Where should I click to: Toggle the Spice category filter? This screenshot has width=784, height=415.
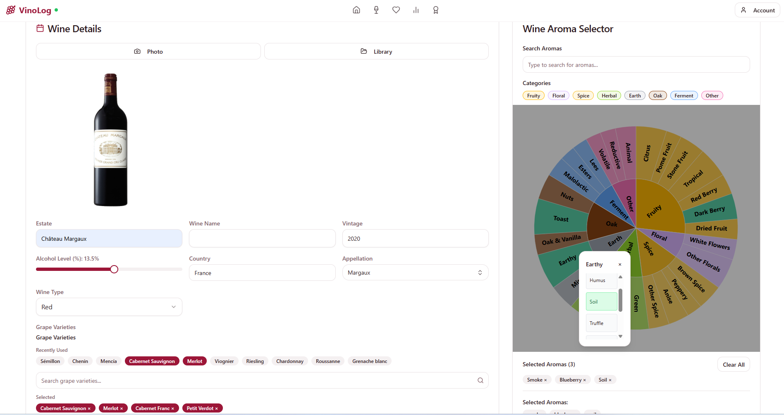(583, 95)
